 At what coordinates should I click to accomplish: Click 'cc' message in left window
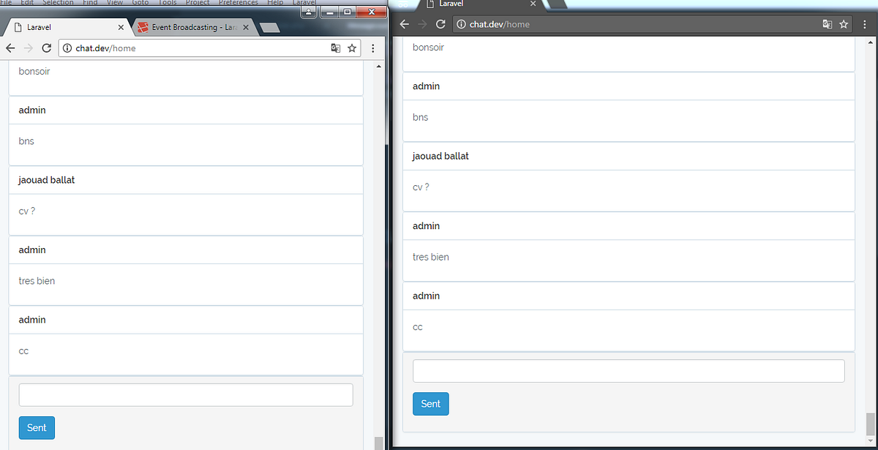tap(23, 351)
